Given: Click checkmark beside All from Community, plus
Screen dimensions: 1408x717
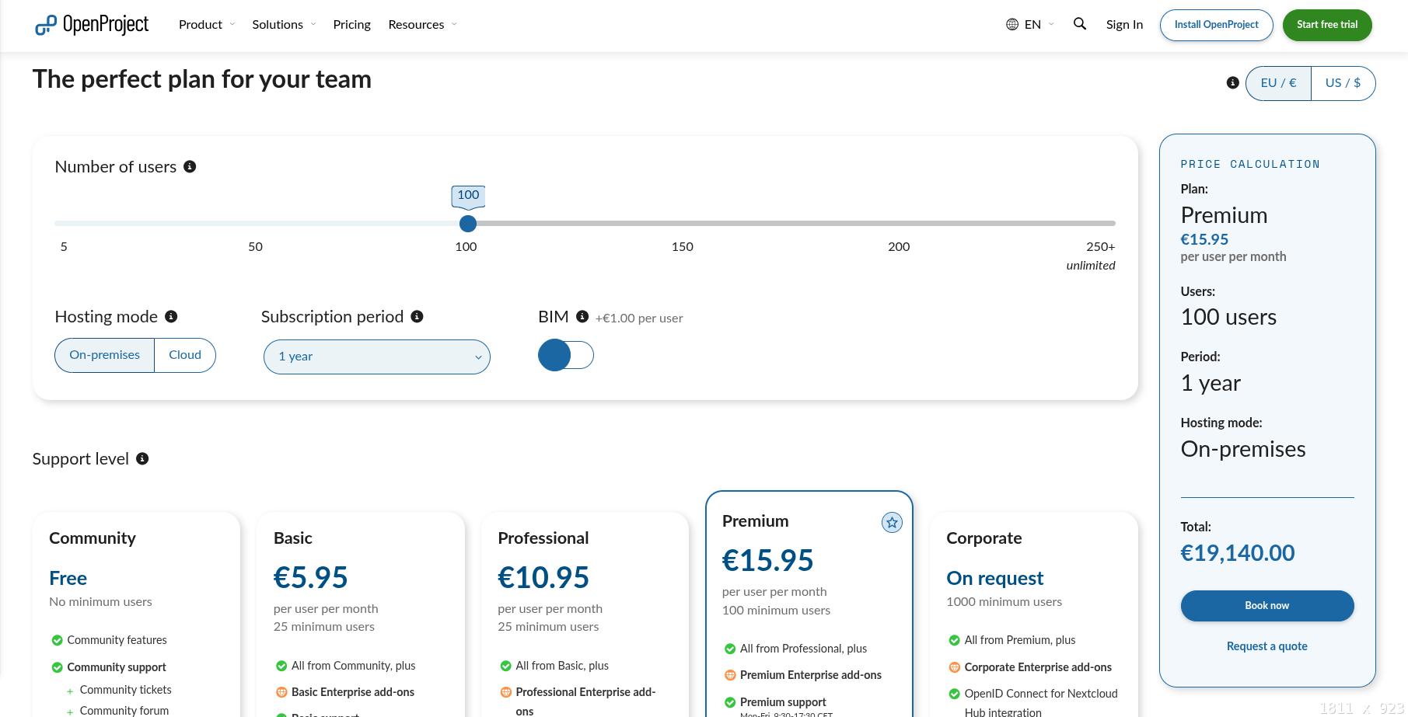Looking at the screenshot, I should tap(281, 666).
